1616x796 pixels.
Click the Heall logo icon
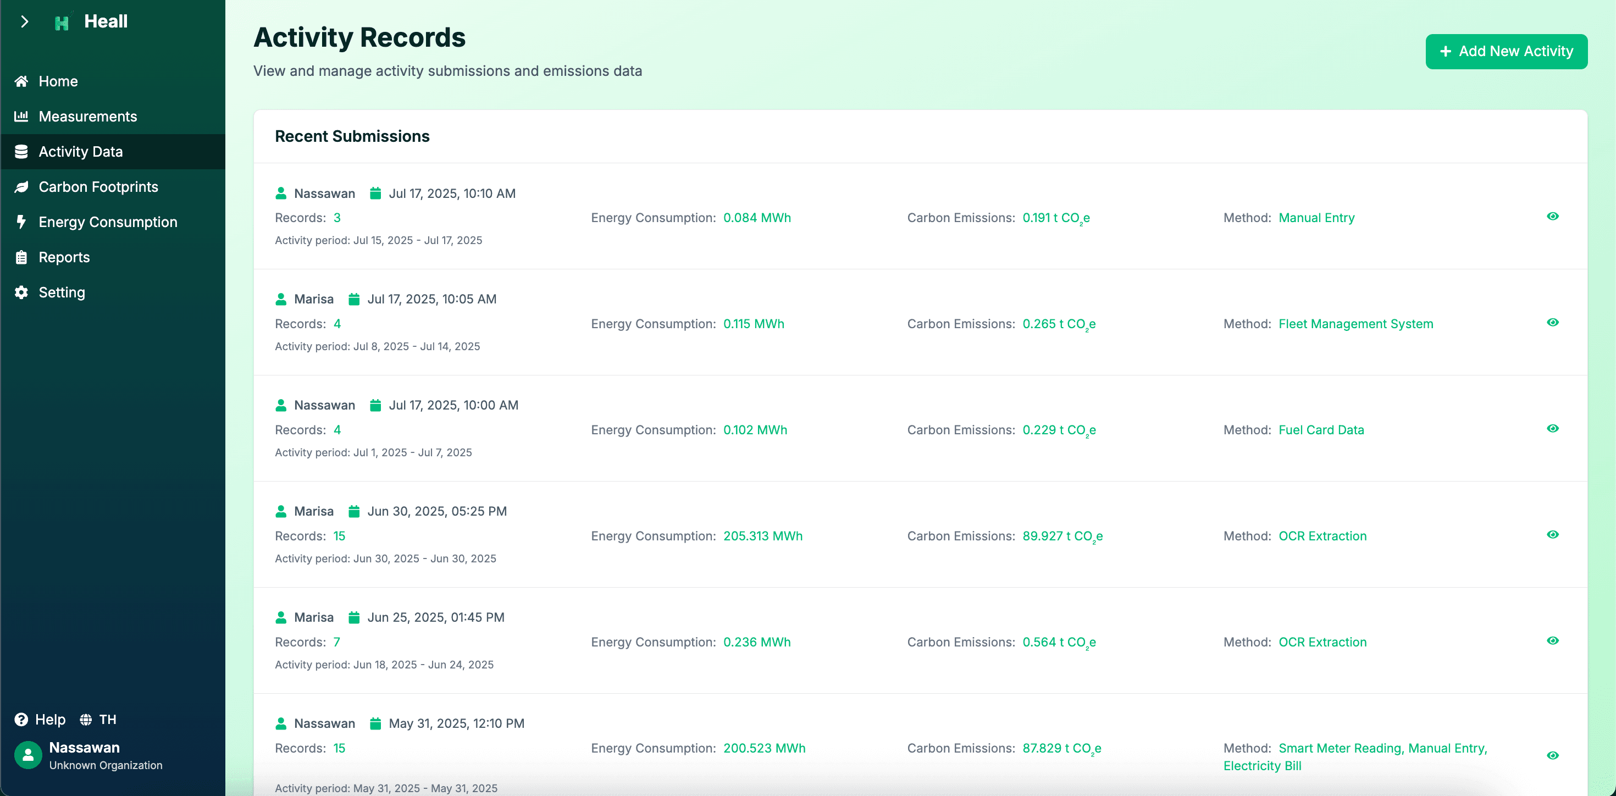point(62,23)
